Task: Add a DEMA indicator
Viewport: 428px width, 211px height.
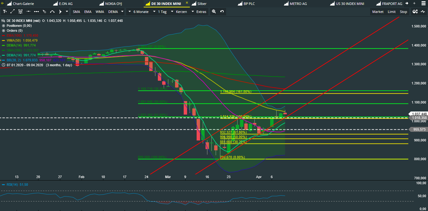Action: pos(113,12)
